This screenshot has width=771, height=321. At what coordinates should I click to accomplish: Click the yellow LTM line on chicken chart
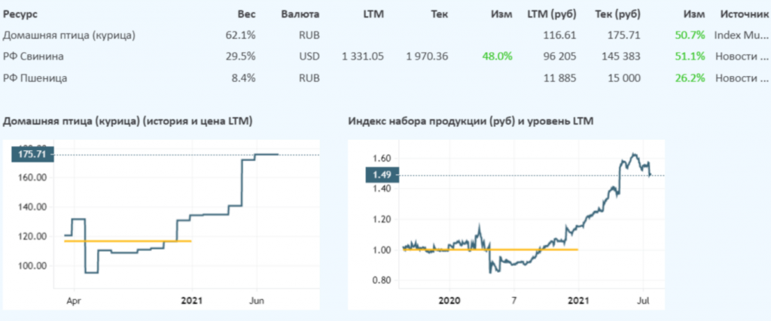[x=128, y=241]
